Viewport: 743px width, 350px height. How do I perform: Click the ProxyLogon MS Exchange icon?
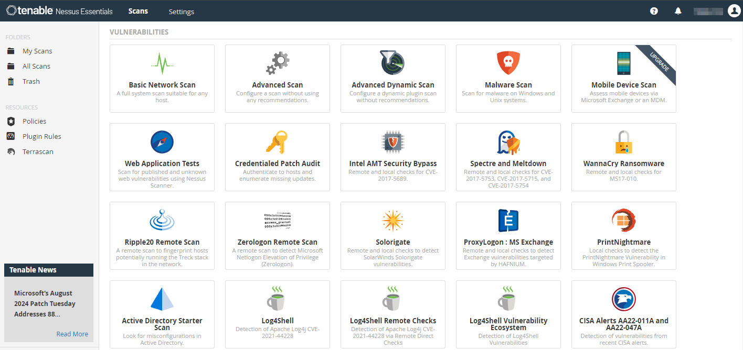click(508, 221)
